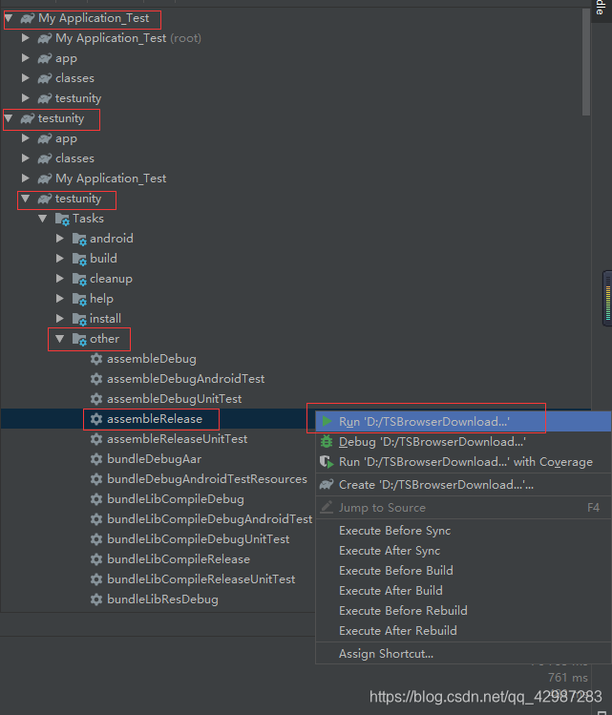Select Execute After Rebuild
This screenshot has height=715, width=612.
[x=464, y=631]
